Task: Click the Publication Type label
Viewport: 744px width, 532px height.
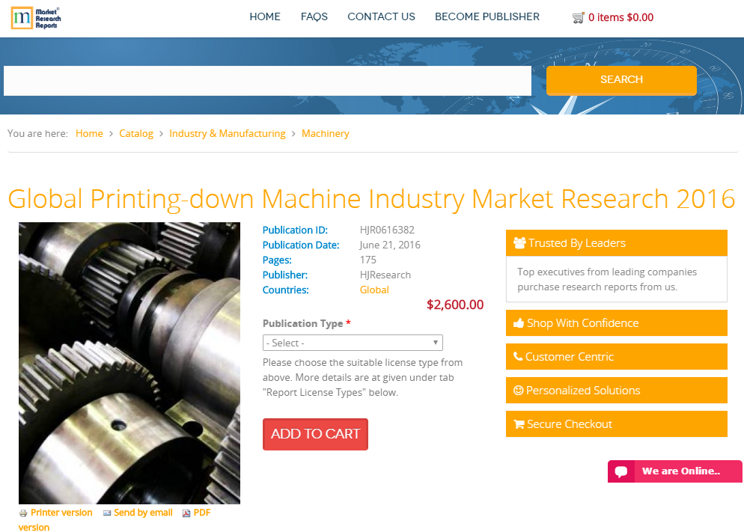Action: (302, 323)
